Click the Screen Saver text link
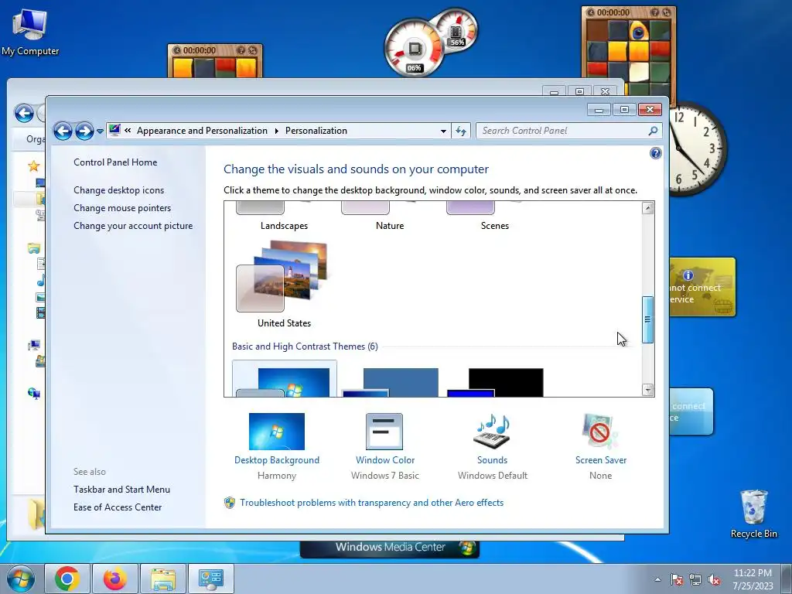The width and height of the screenshot is (792, 594). (x=600, y=459)
